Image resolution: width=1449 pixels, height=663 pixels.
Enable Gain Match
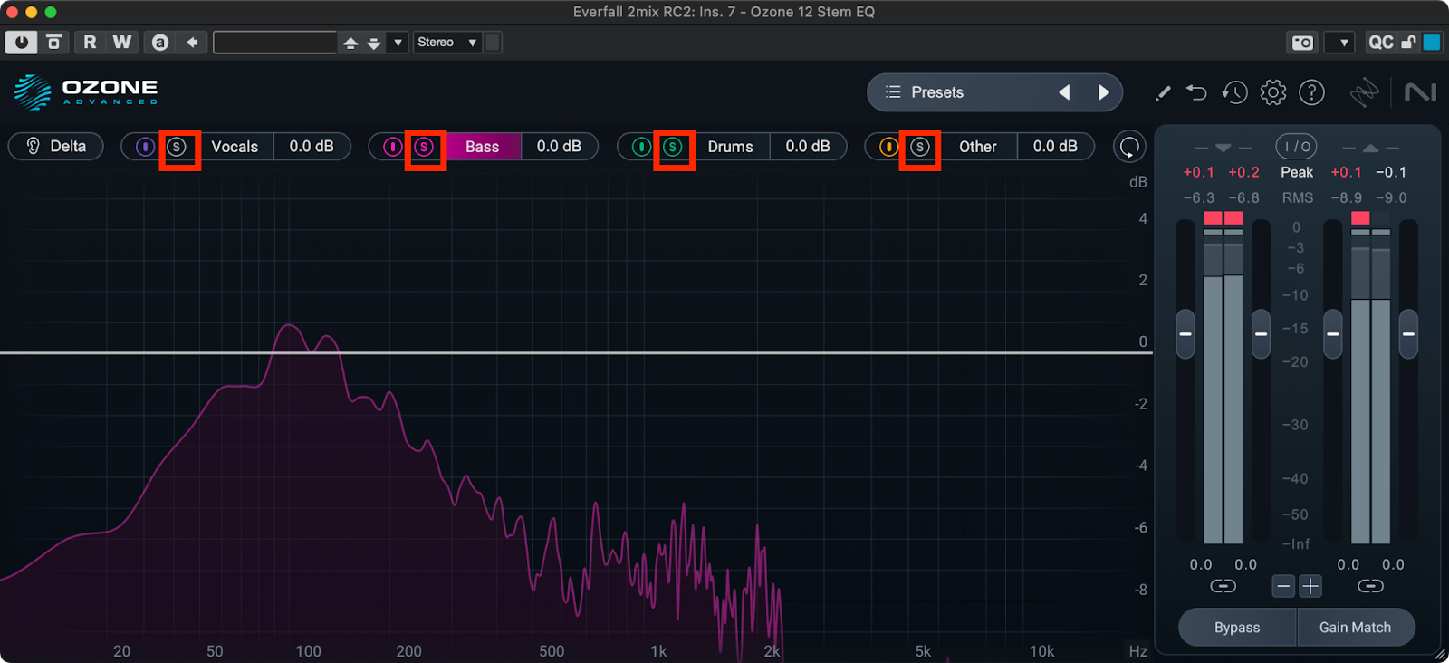[1355, 628]
